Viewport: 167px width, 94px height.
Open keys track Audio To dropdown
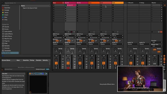pos(58,44)
